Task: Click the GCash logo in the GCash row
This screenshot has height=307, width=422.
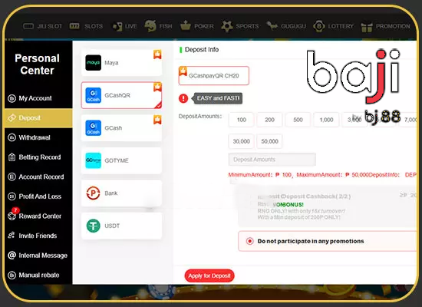Action: [93, 128]
